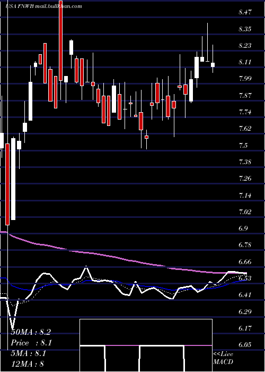This screenshot has height=372, width=265.
Task: Click the 6.29 price axis label
Action: pos(245,312)
